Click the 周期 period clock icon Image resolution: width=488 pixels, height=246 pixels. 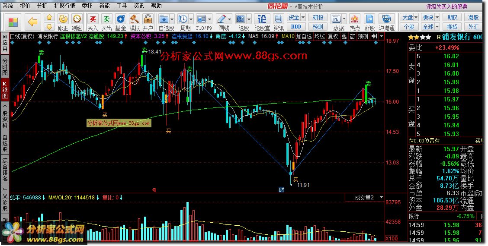pyautogui.click(x=183, y=19)
